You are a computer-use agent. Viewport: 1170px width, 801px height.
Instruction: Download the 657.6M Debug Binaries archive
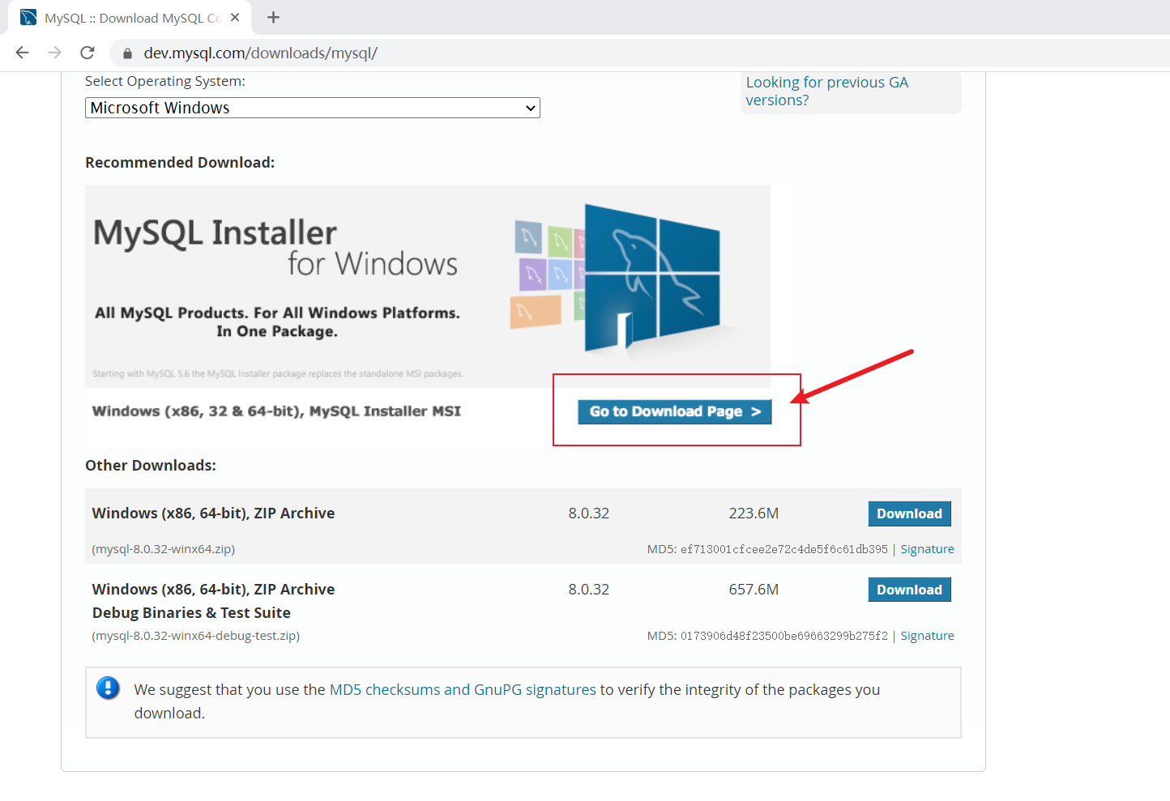(x=909, y=590)
